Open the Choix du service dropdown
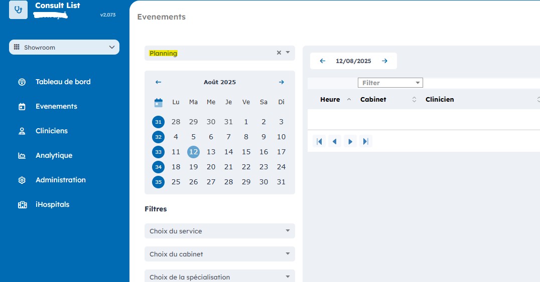This screenshot has width=540, height=282. (x=219, y=231)
